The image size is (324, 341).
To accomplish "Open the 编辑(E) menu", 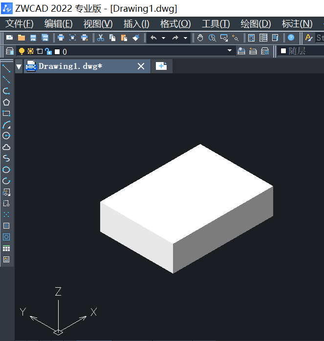I will pyautogui.click(x=58, y=24).
